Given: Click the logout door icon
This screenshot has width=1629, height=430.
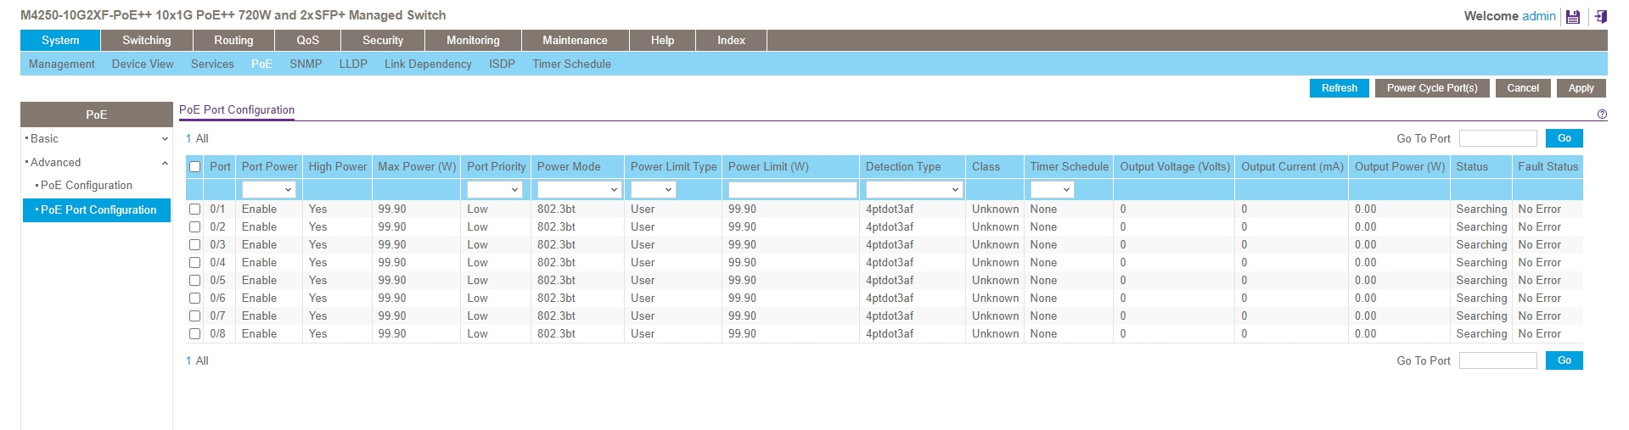Looking at the screenshot, I should pyautogui.click(x=1601, y=16).
